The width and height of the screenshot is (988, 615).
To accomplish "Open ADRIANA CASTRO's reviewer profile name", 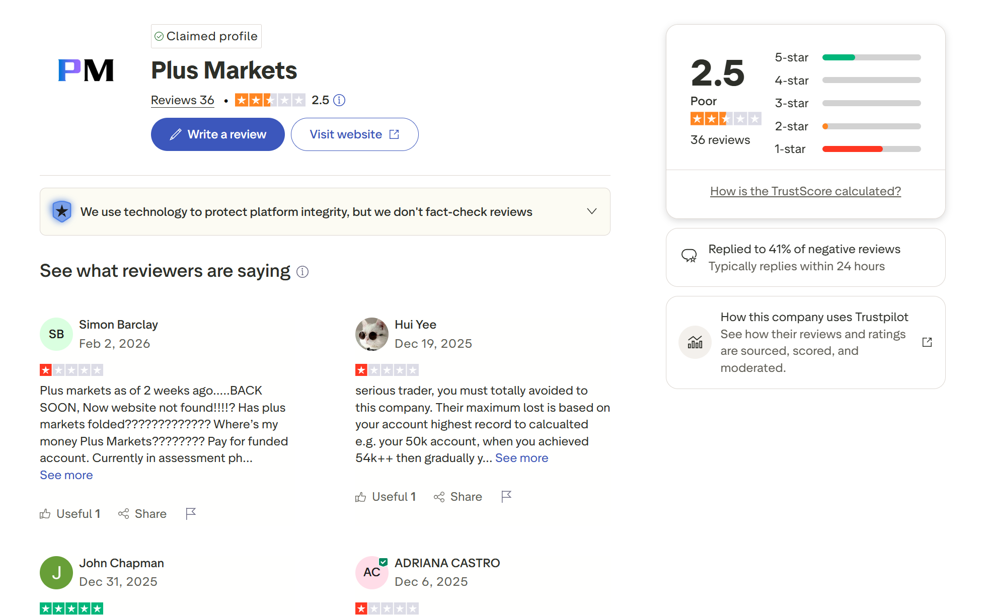I will [447, 563].
